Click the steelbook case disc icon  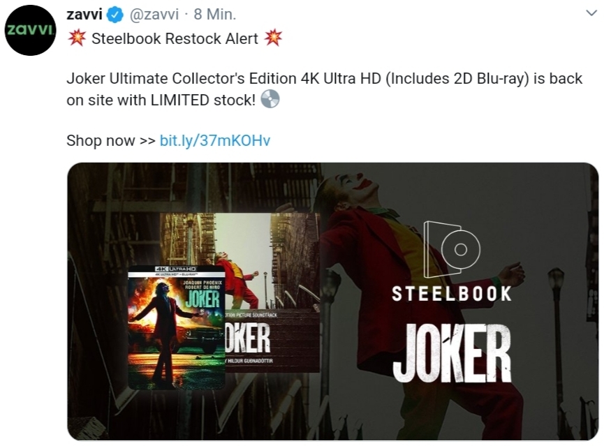pyautogui.click(x=452, y=249)
